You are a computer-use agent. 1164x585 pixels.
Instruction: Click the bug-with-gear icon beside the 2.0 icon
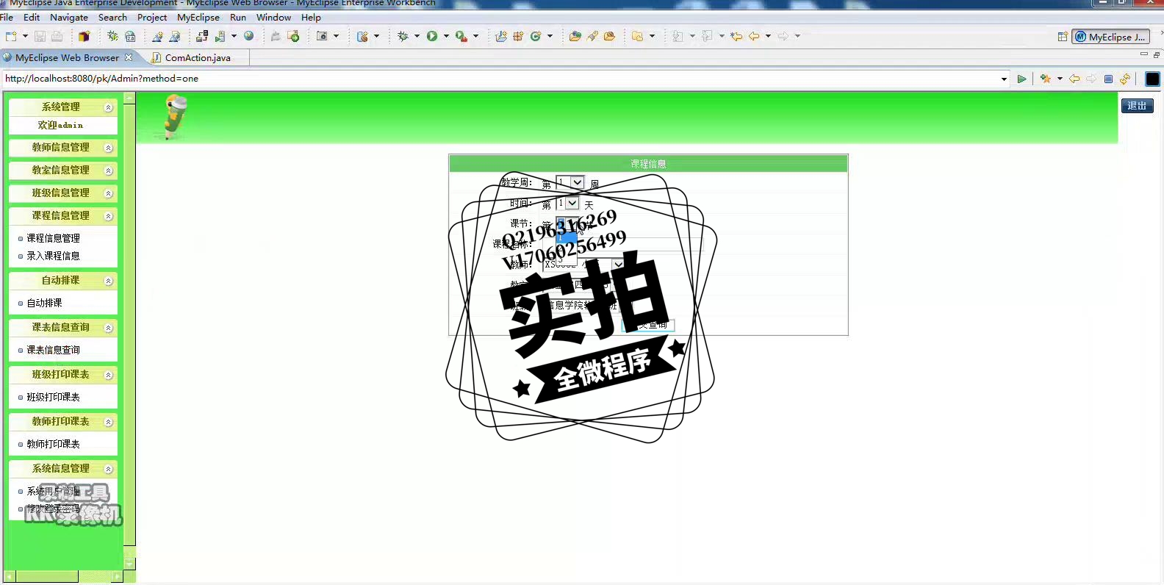click(x=112, y=36)
